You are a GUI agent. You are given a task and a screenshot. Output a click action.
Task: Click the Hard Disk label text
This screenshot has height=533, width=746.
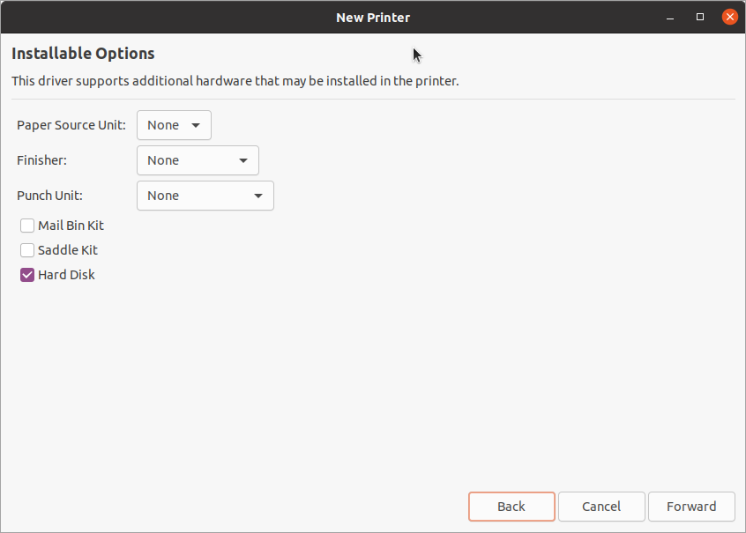pyautogui.click(x=66, y=275)
